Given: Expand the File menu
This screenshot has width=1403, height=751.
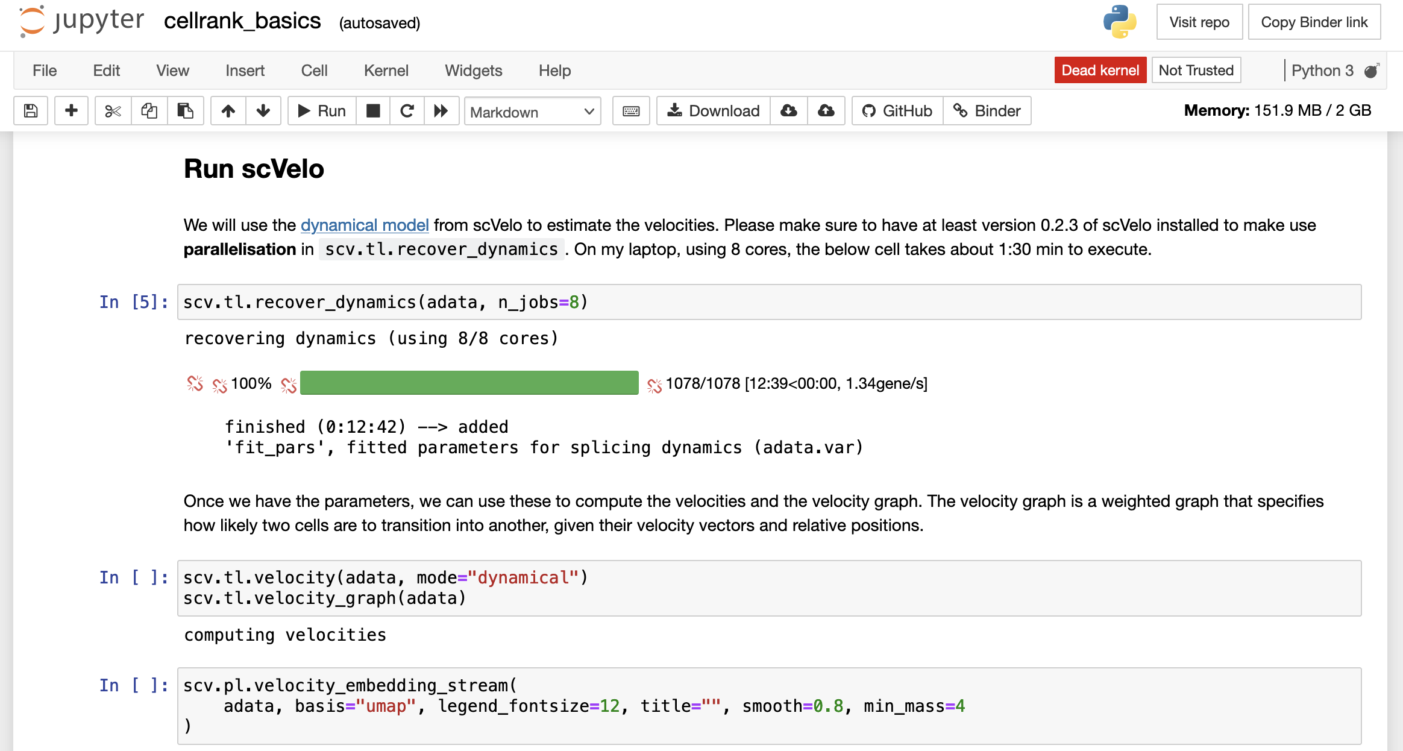Looking at the screenshot, I should tap(44, 71).
